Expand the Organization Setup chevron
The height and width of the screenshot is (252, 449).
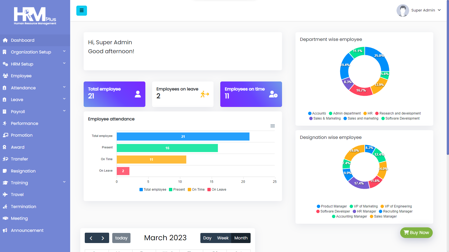[64, 51]
